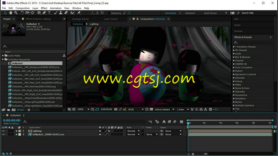Select the Zoom magnifier tool

tap(16, 13)
